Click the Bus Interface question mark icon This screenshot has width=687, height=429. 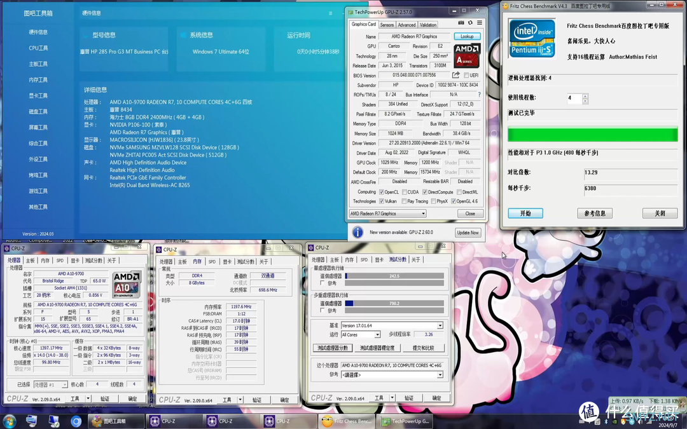480,95
